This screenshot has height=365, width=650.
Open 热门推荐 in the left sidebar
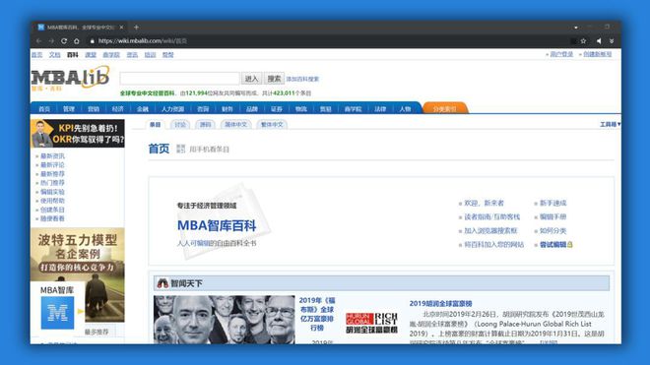pyautogui.click(x=52, y=183)
